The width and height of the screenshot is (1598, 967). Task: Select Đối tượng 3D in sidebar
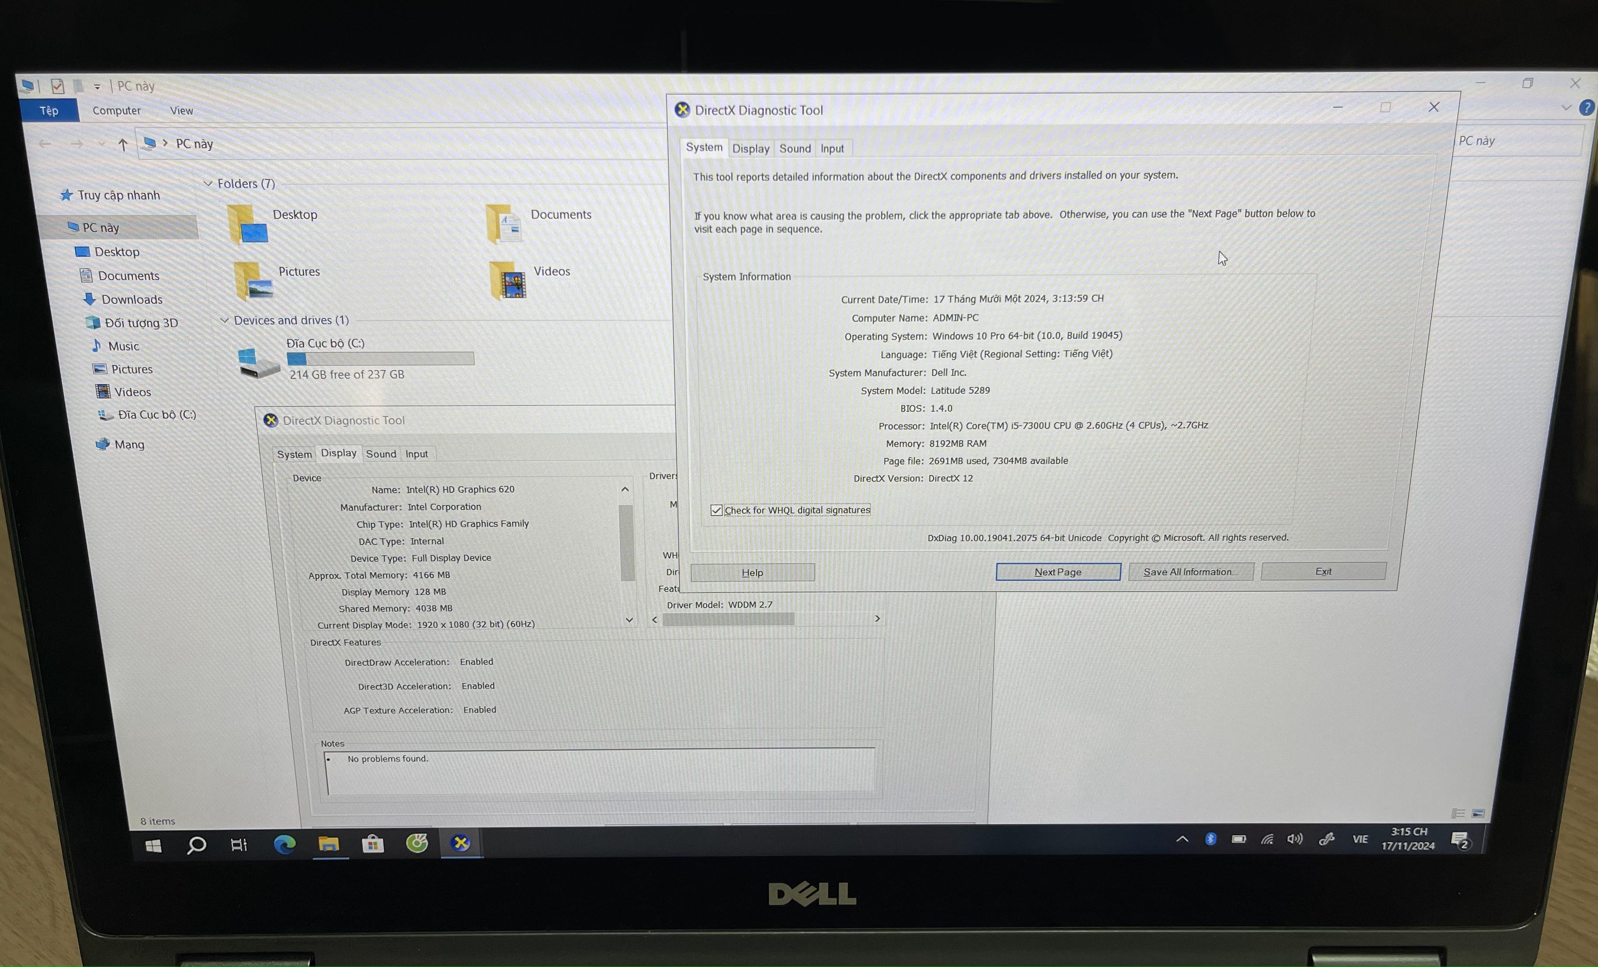point(141,323)
